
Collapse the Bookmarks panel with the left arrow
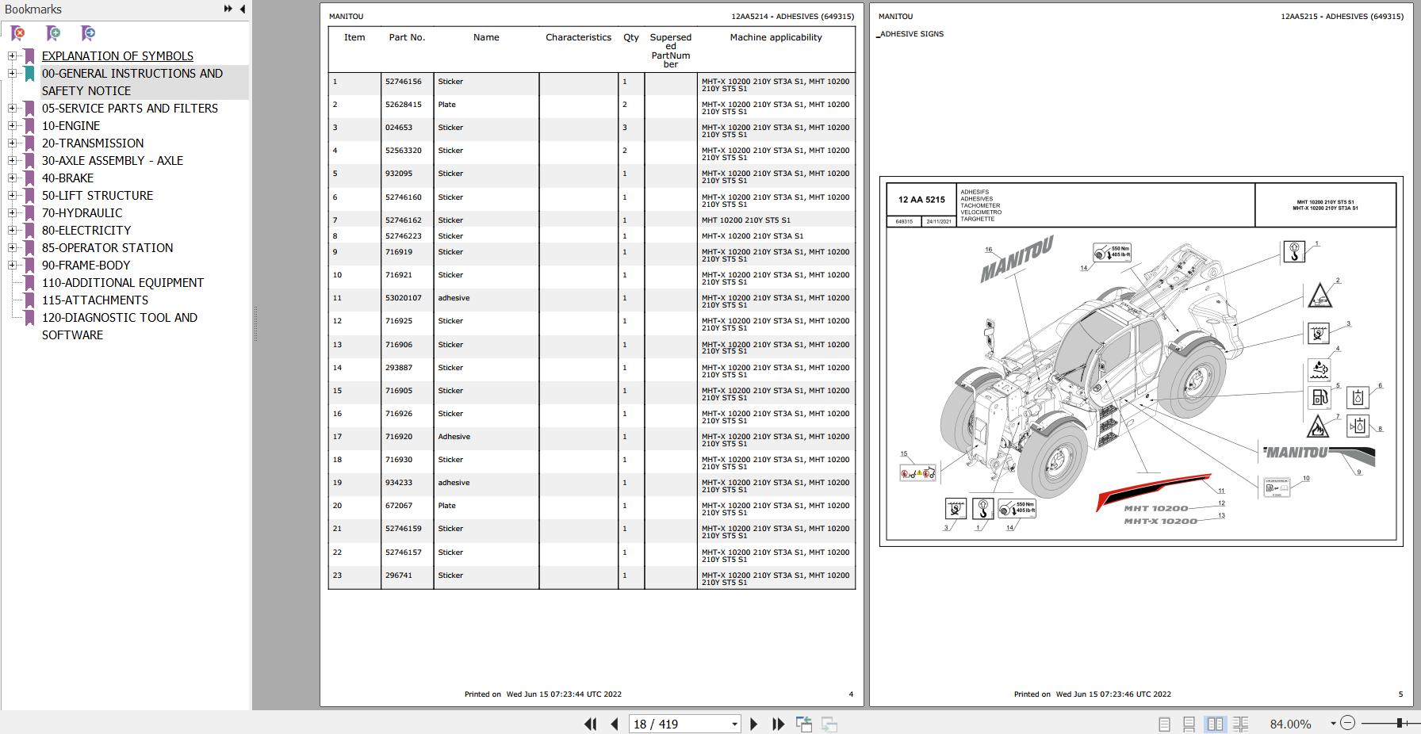(x=243, y=9)
